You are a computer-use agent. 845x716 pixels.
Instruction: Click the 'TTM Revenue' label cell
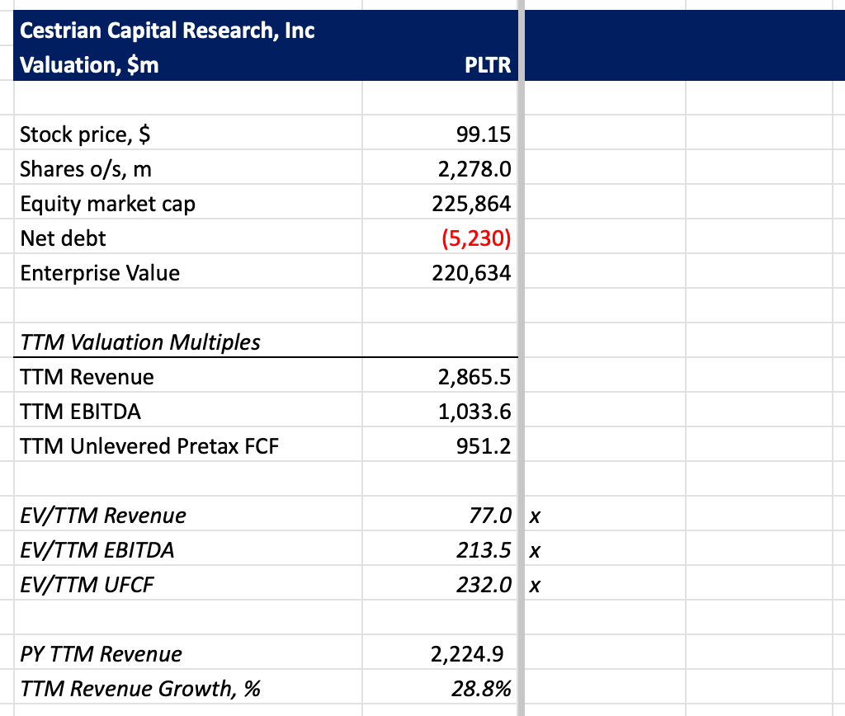tap(87, 377)
